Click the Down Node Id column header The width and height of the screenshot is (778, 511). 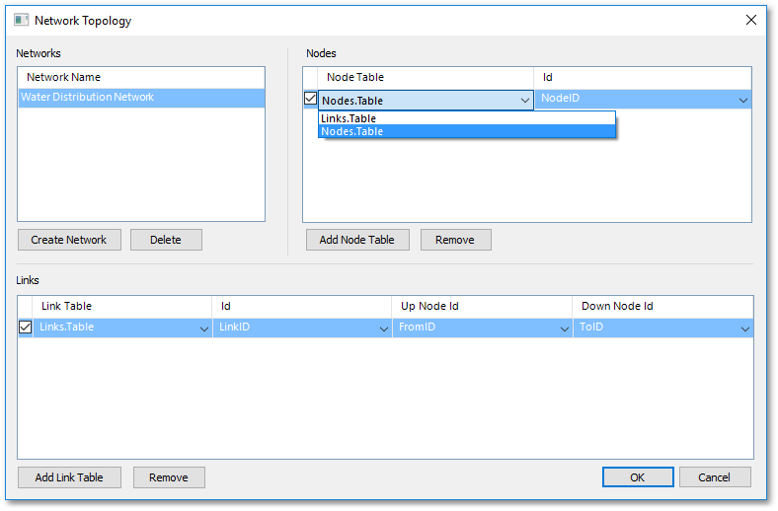[663, 306]
